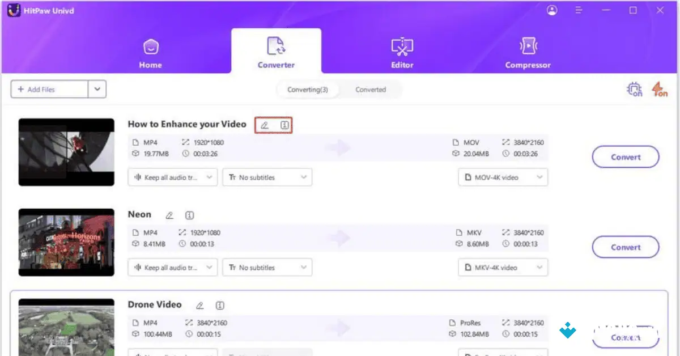Open the edit pencil icon next to Neon

pyautogui.click(x=169, y=215)
